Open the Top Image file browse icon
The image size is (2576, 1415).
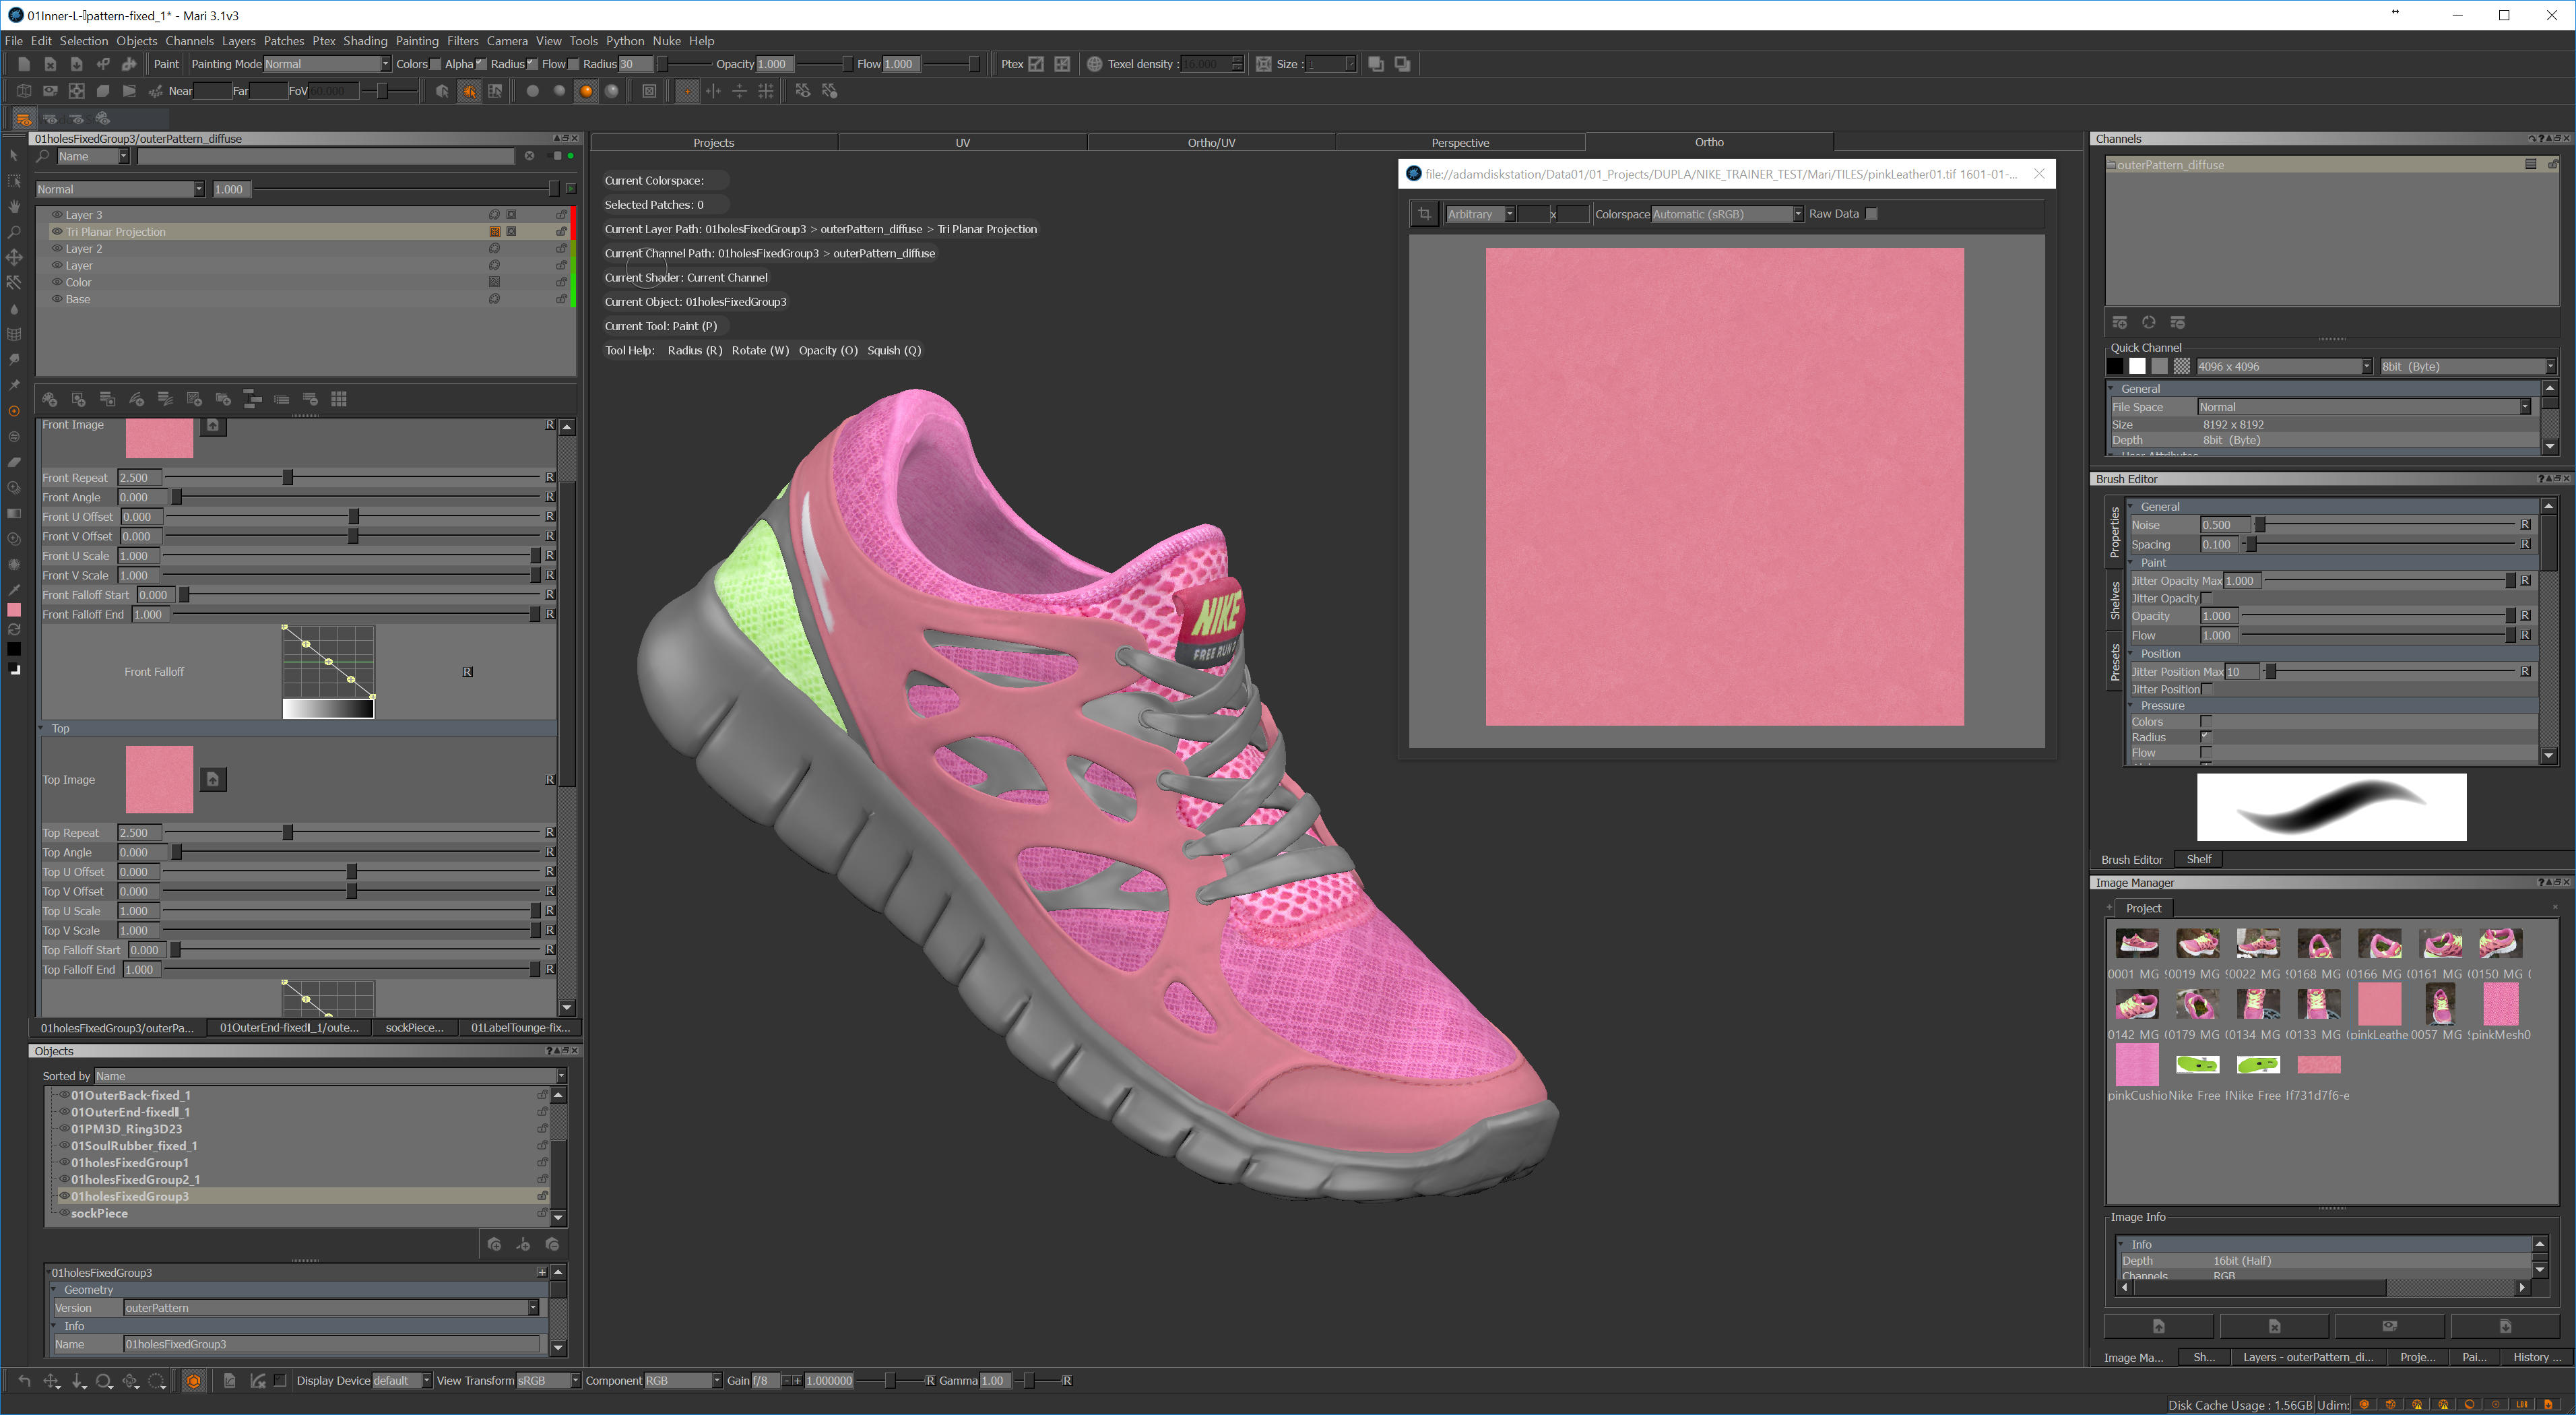pos(213,779)
